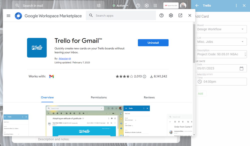Click the left Add Card screenshot thumbnail
Viewport: 250px width, 146px height.
[x=16, y=125]
